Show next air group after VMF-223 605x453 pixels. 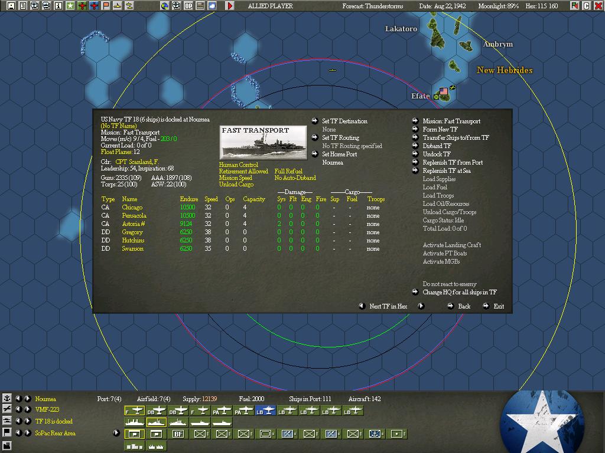(28, 409)
